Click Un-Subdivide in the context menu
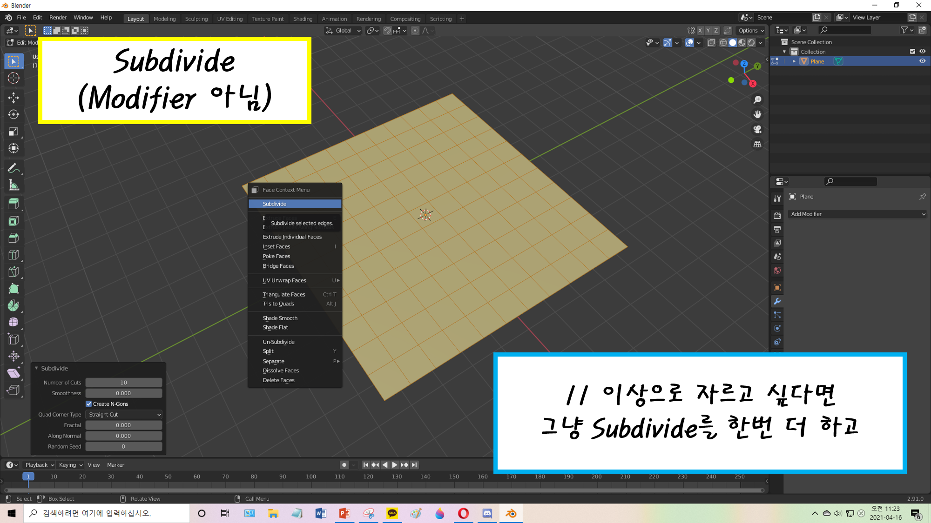 278,342
